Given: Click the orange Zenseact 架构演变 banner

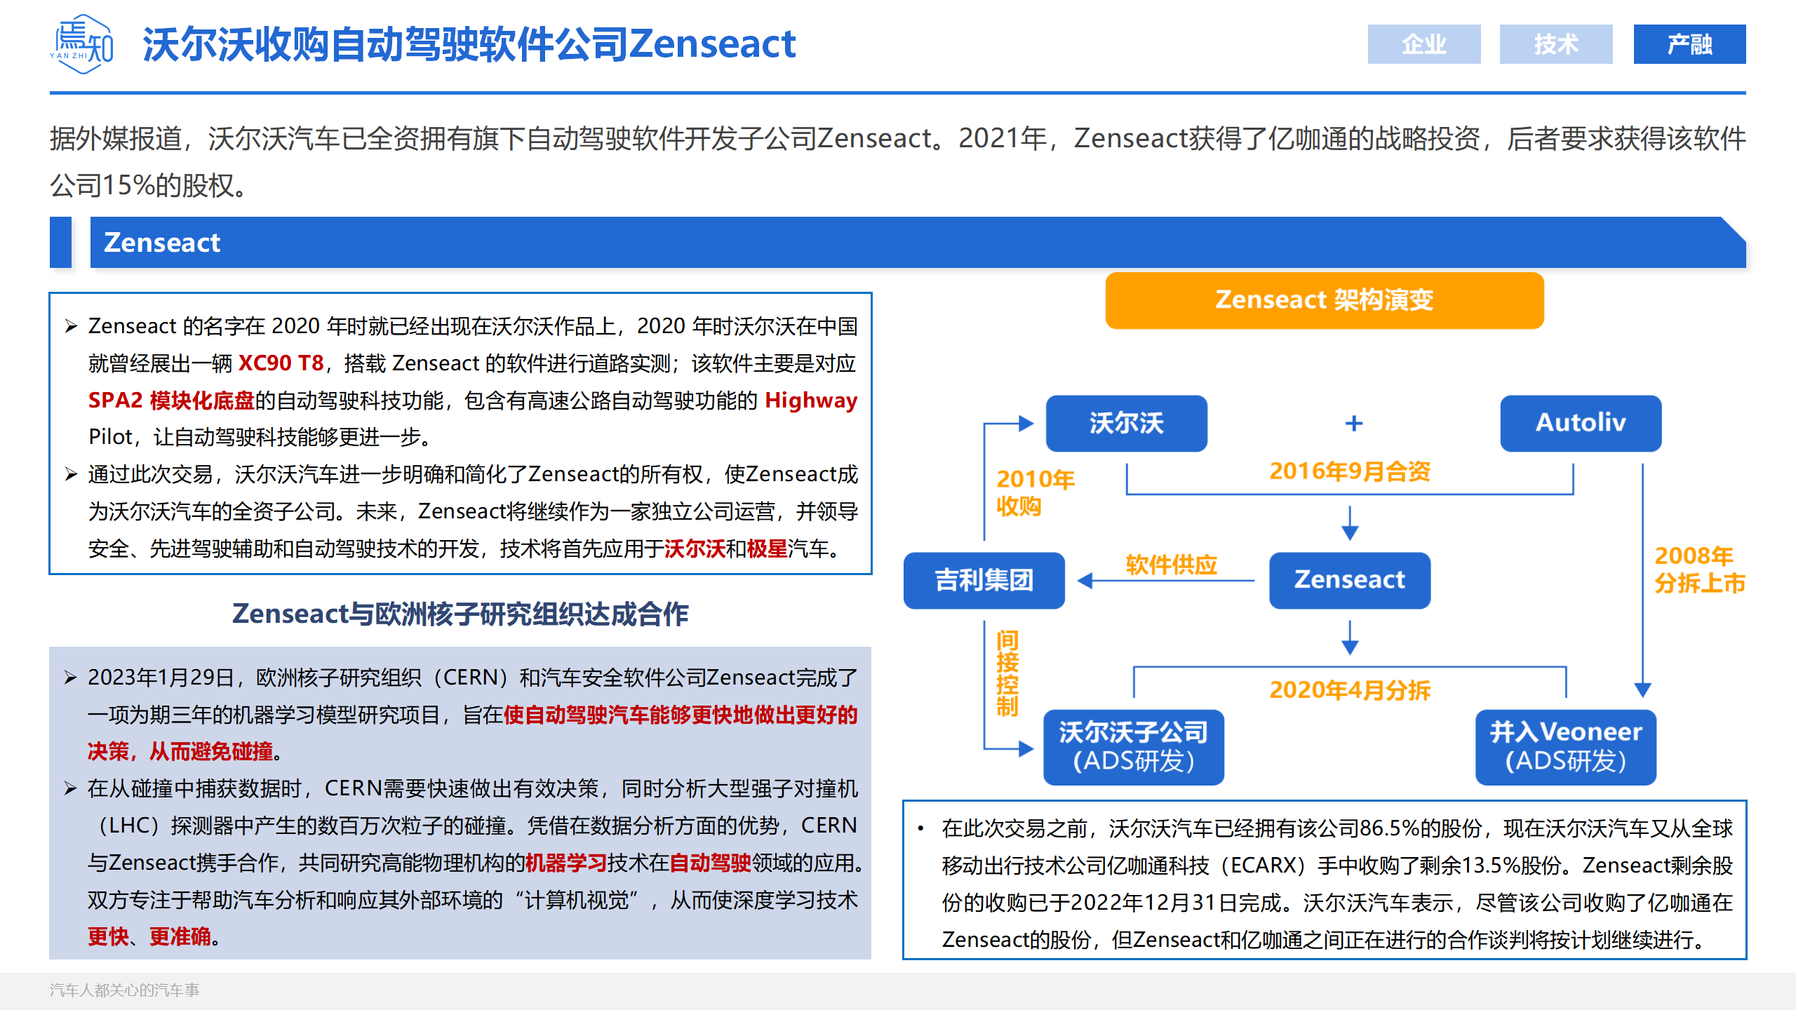Looking at the screenshot, I should [1324, 300].
